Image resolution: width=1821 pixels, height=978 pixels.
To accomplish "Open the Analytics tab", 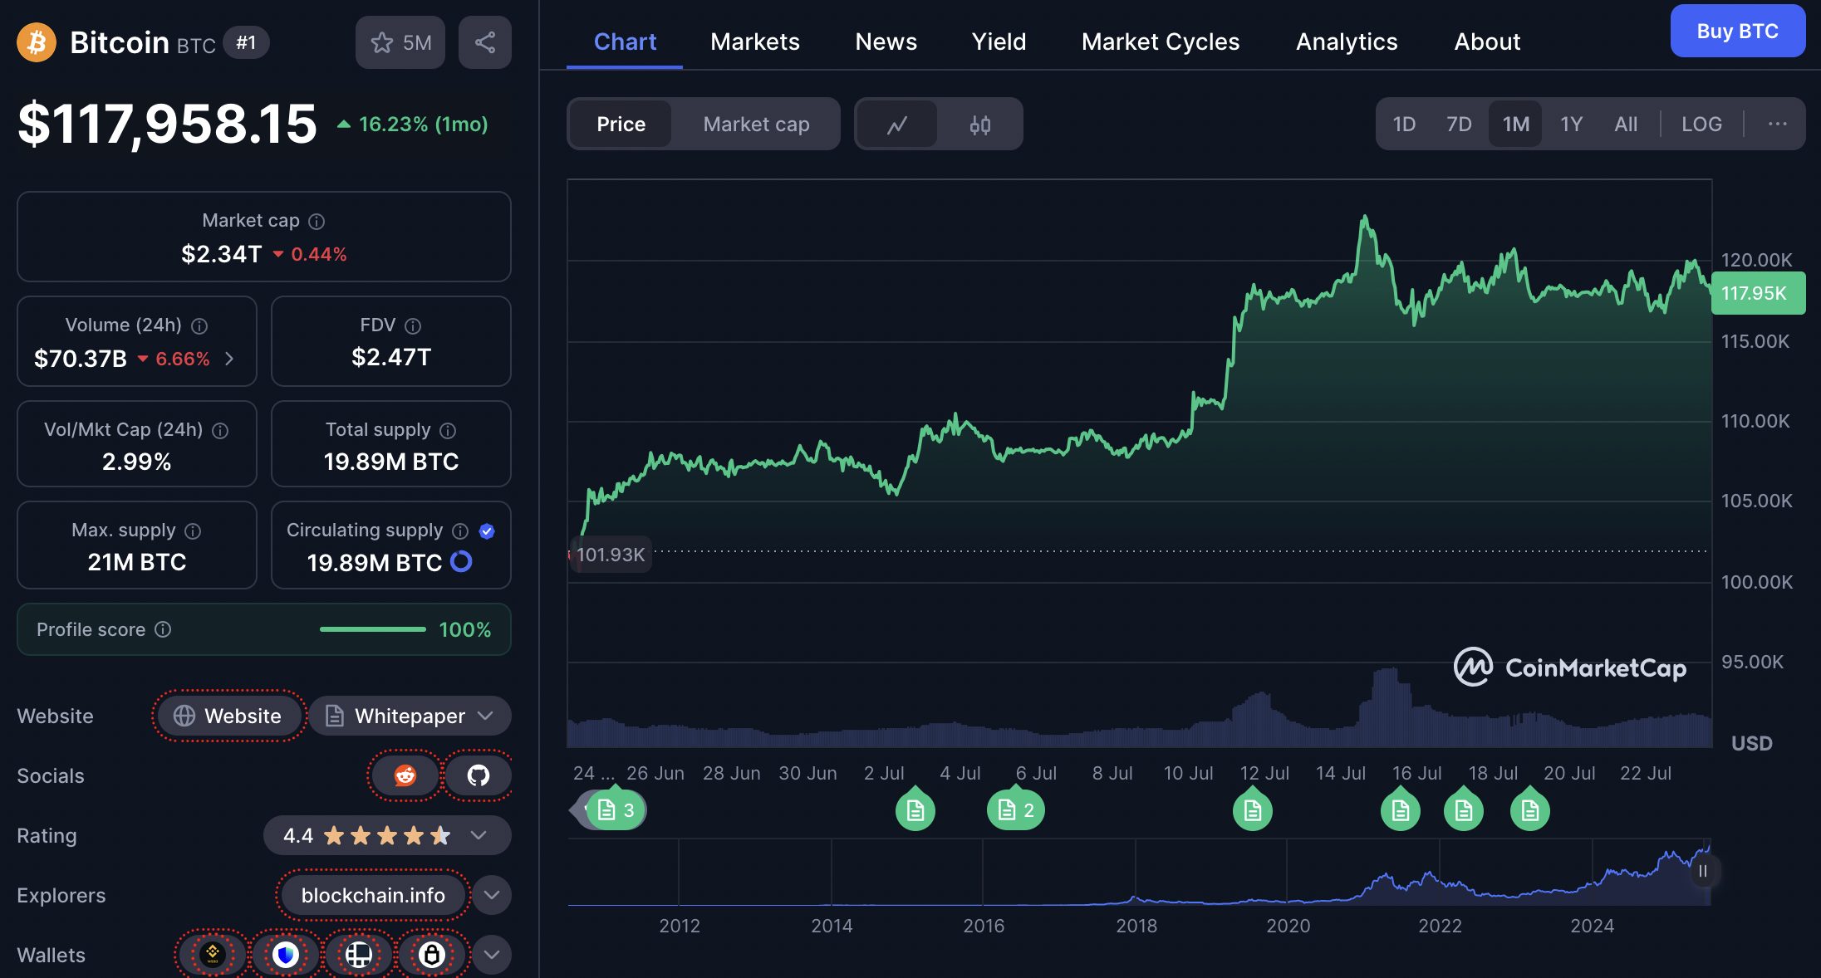I will [1347, 42].
